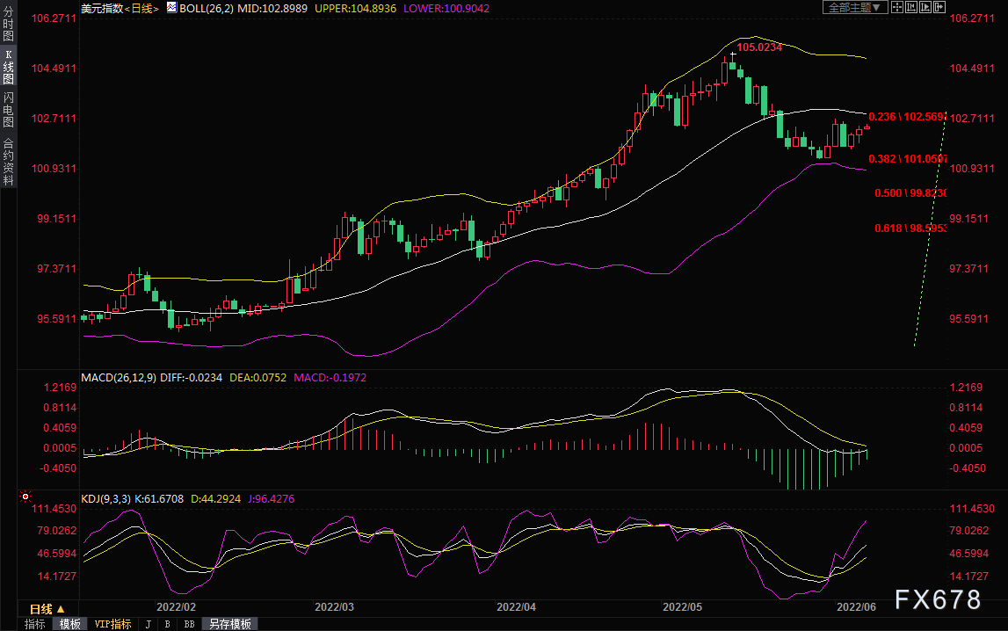Click the MACD(26,12,9) indicator label
The image size is (1008, 631).
tap(119, 378)
